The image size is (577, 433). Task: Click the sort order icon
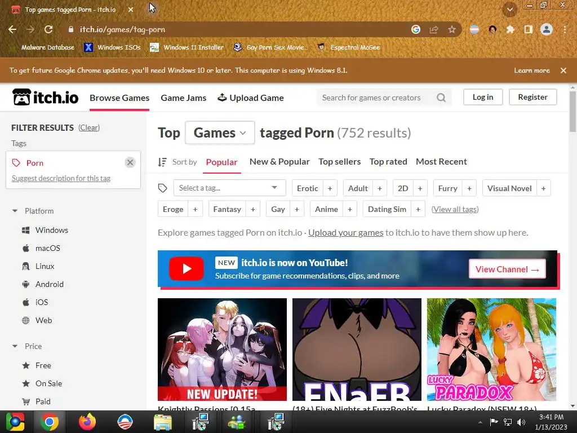(162, 162)
